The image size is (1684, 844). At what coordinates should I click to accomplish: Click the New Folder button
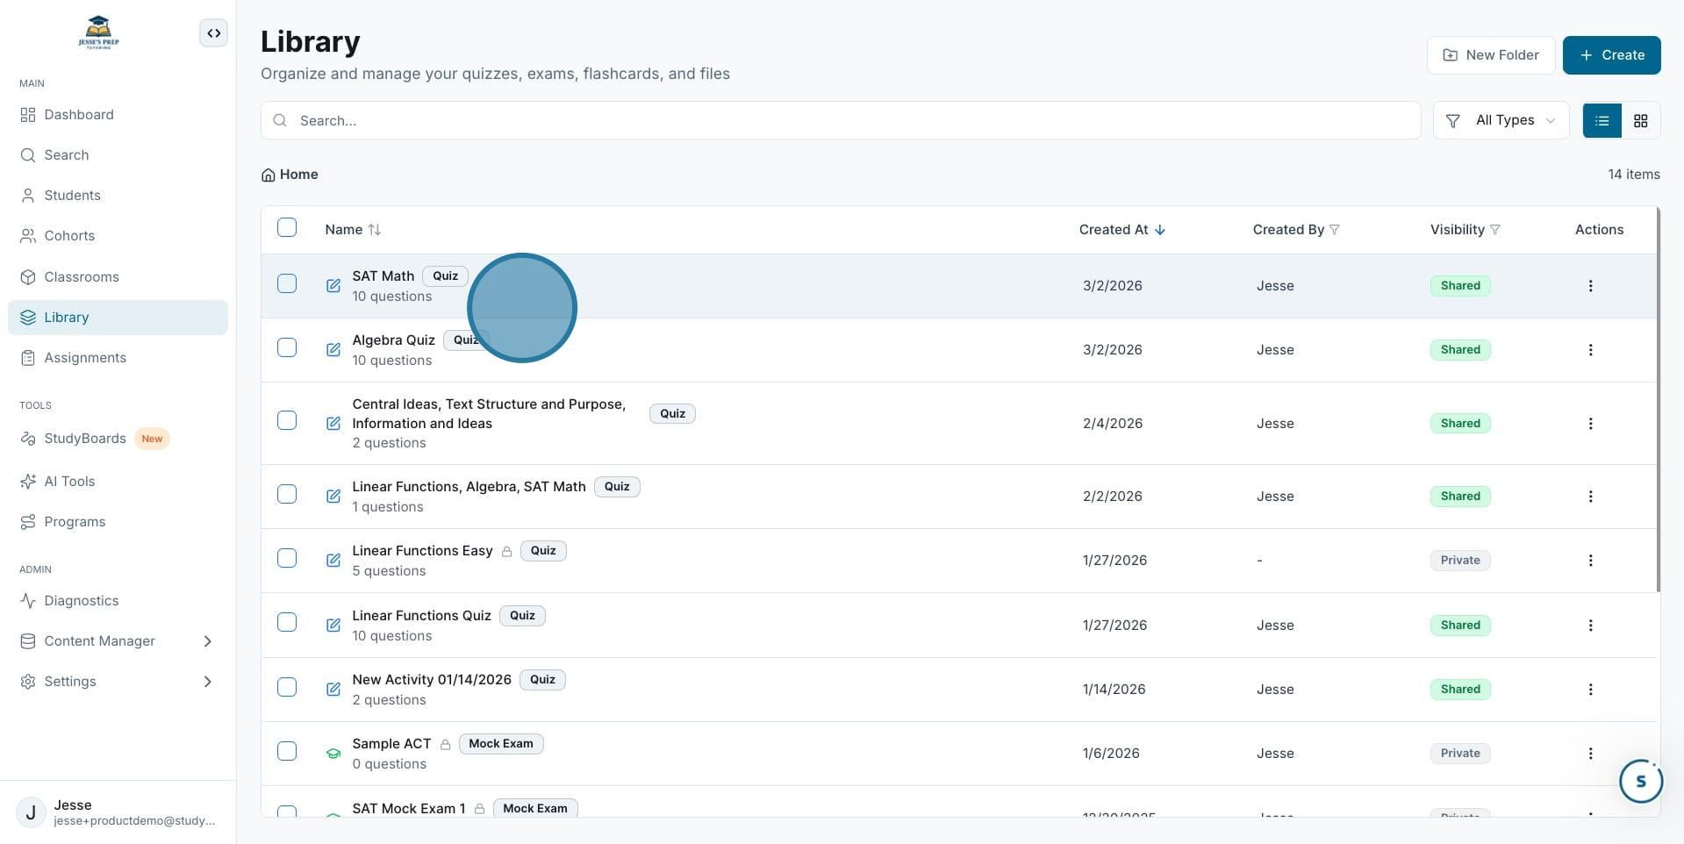pyautogui.click(x=1491, y=55)
